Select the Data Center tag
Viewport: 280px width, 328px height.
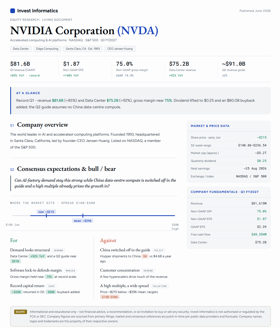pos(21,49)
